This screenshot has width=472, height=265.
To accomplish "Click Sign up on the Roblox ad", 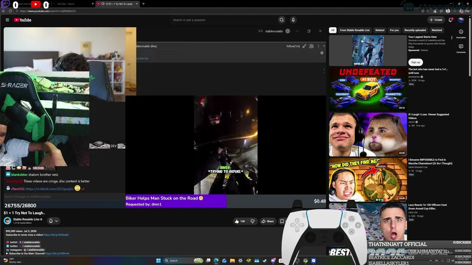I will [x=416, y=62].
